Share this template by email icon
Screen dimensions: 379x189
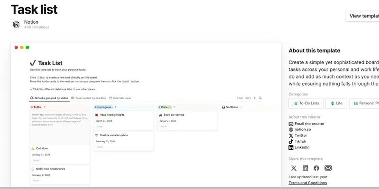[328, 168]
